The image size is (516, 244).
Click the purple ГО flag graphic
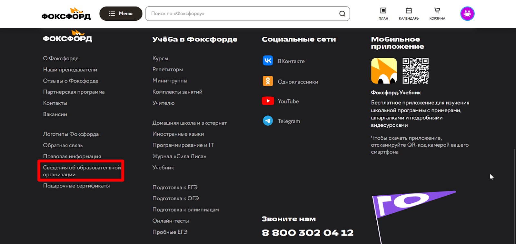(x=414, y=217)
